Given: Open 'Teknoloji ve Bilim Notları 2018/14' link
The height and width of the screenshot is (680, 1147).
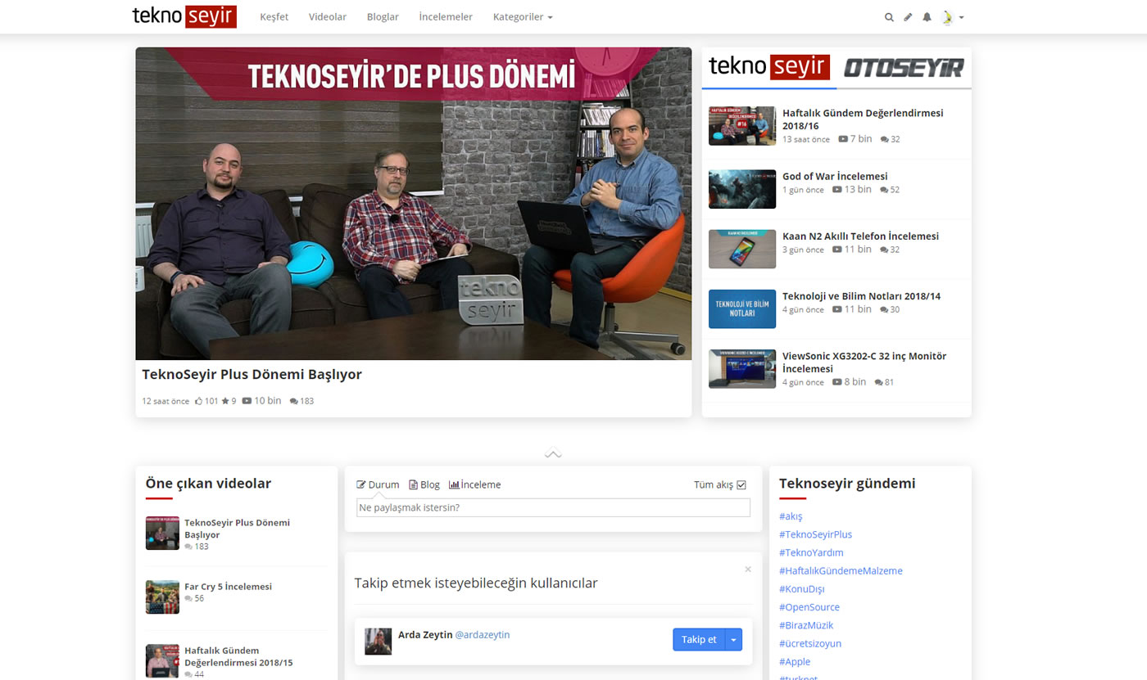Looking at the screenshot, I should point(861,296).
